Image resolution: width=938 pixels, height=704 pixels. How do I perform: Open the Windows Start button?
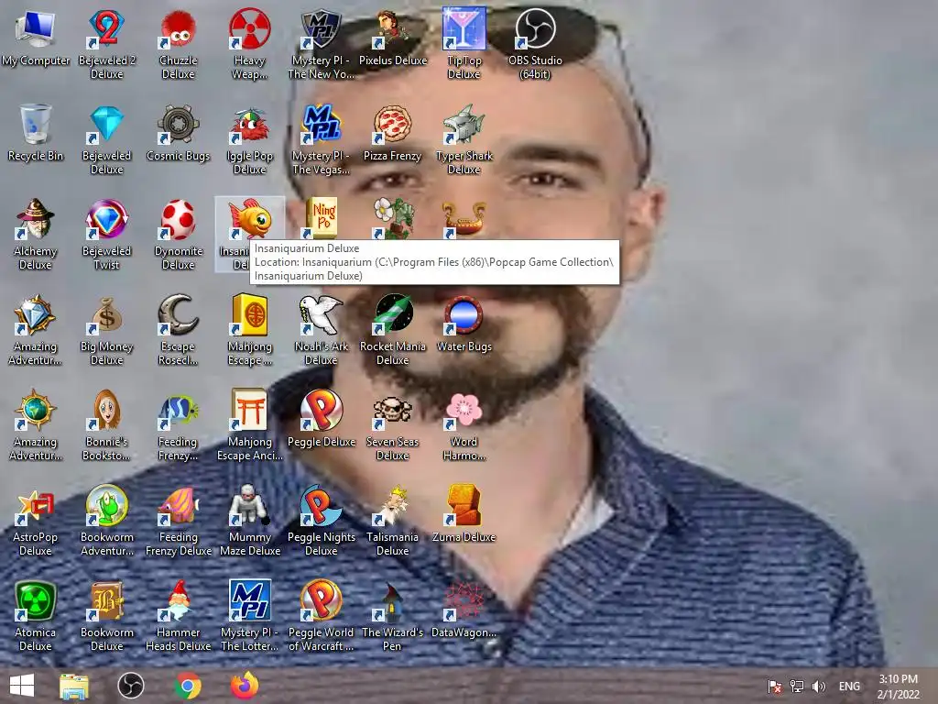click(x=22, y=686)
